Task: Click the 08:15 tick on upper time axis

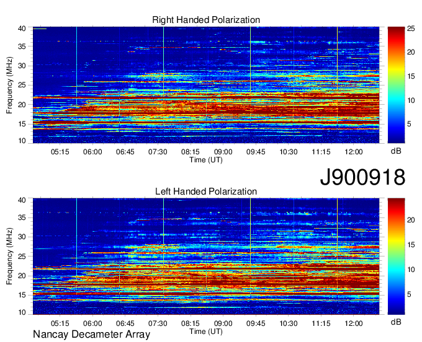Action: (191, 152)
